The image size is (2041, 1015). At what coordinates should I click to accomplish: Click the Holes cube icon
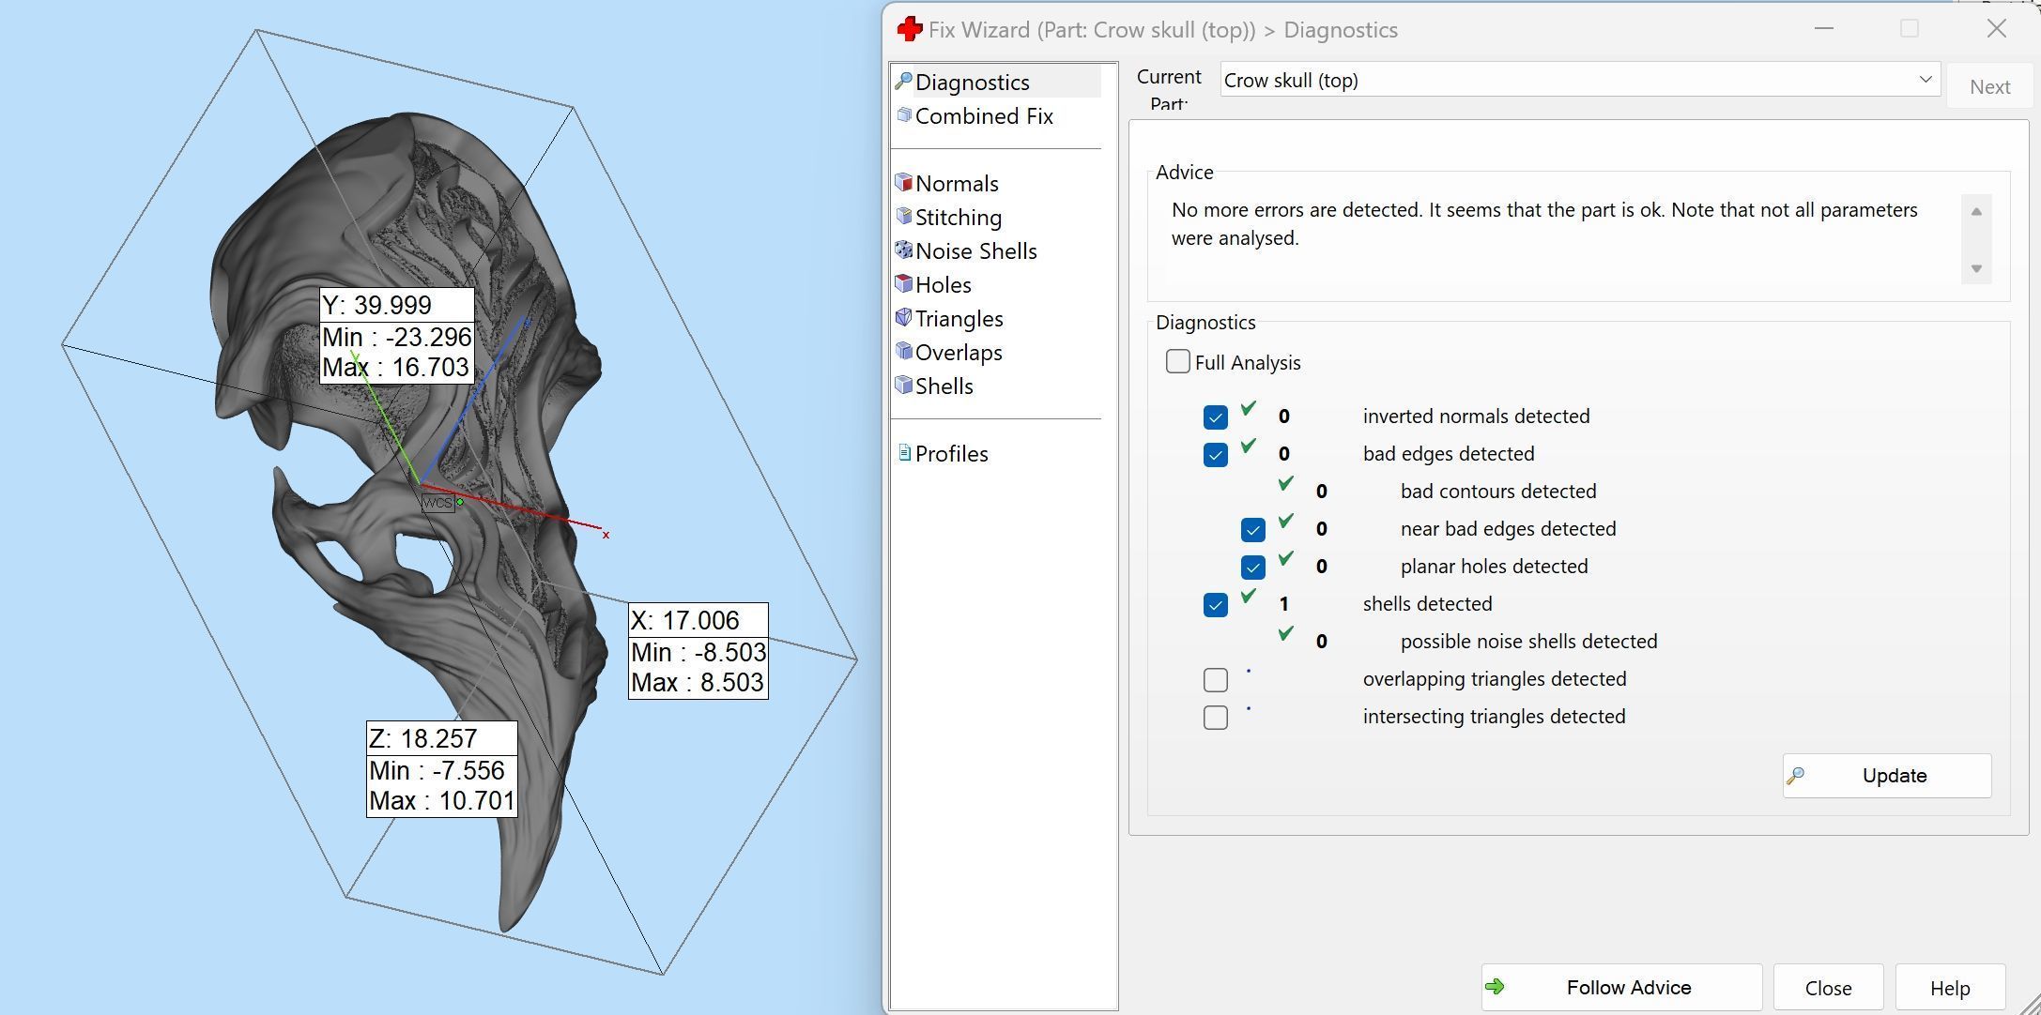click(x=904, y=283)
